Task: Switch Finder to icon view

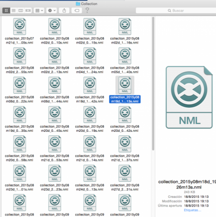Action: pos(6,11)
